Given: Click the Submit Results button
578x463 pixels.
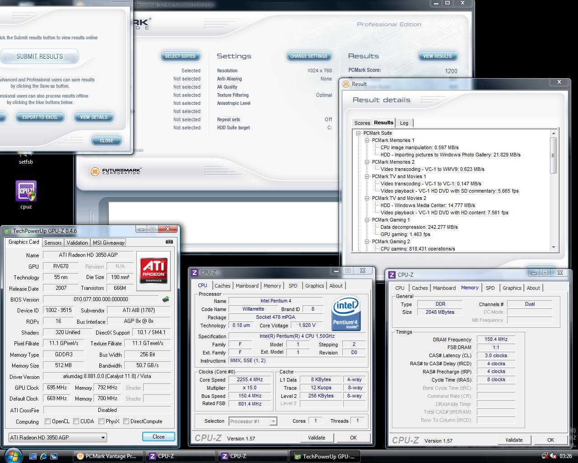Looking at the screenshot, I should [x=39, y=57].
